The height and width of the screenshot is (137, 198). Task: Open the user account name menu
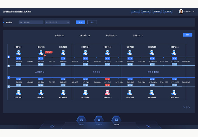[189, 12]
